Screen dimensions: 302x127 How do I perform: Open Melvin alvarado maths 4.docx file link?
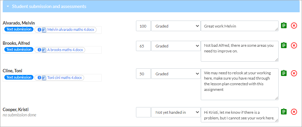pos(70,30)
